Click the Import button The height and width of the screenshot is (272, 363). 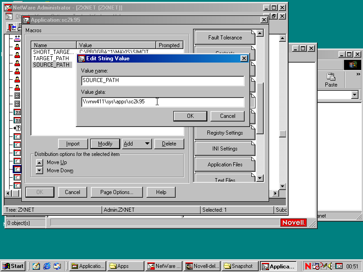pyautogui.click(x=73, y=144)
